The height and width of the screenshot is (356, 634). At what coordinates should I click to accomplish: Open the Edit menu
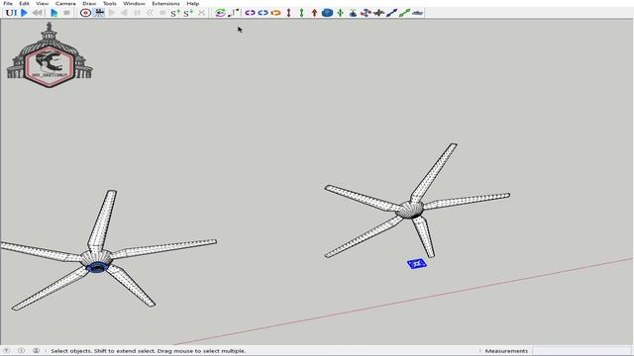[x=24, y=3]
